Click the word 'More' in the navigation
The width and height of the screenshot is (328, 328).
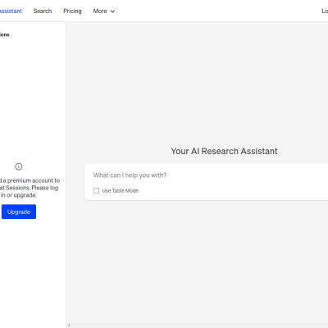(x=100, y=11)
